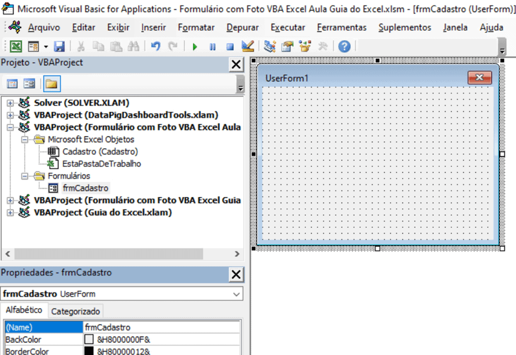Open the Insert UserForm dropdown arrow

[46, 47]
